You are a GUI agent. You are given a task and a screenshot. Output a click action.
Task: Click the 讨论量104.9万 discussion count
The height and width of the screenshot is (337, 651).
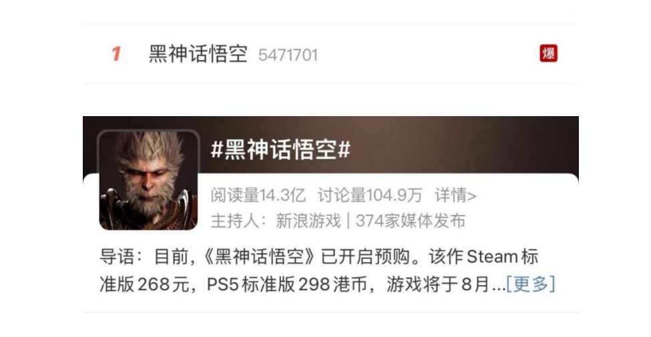370,195
